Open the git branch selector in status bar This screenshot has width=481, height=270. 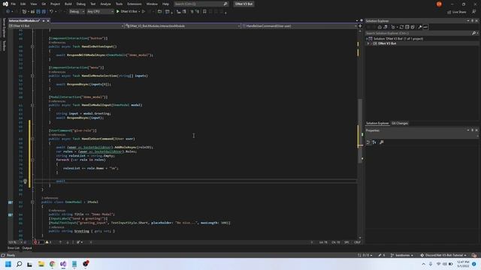[402, 255]
